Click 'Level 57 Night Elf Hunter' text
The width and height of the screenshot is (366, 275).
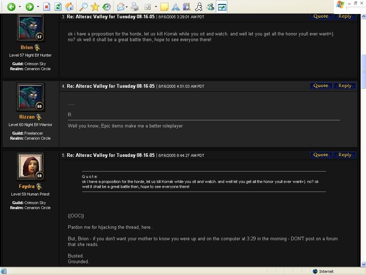click(30, 55)
